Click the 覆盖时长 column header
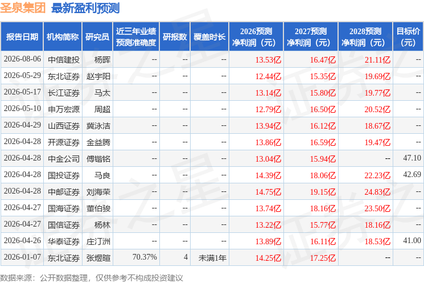The height and width of the screenshot is (283, 424). pyautogui.click(x=209, y=37)
